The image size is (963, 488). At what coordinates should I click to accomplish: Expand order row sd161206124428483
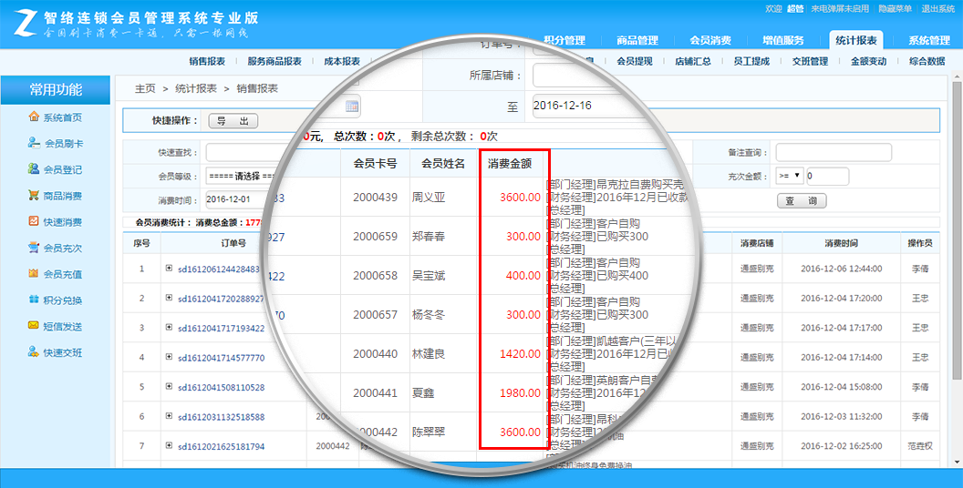tap(169, 268)
